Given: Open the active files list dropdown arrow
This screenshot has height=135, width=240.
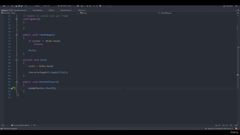Looking at the screenshot, I should click(236, 10).
